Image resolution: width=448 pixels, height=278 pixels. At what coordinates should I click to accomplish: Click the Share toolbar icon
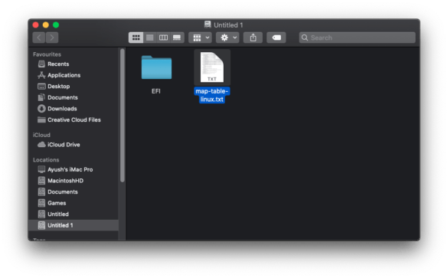click(x=253, y=38)
